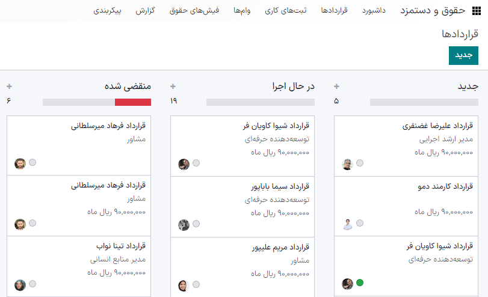Add a card to the منقضی شده column
The width and height of the screenshot is (488, 297).
click(x=9, y=87)
